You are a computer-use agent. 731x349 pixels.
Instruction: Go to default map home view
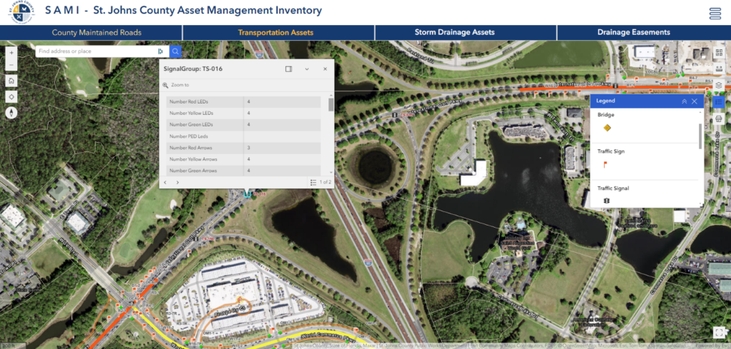(11, 81)
